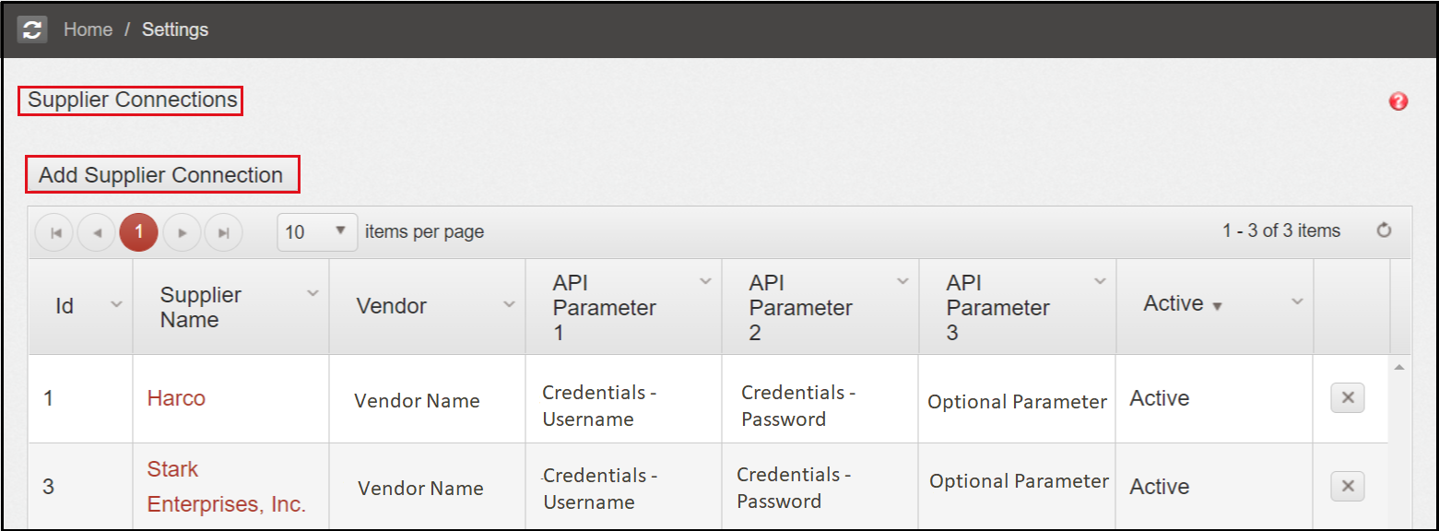This screenshot has width=1439, height=531.
Task: Open the red help question mark icon
Action: [1398, 101]
